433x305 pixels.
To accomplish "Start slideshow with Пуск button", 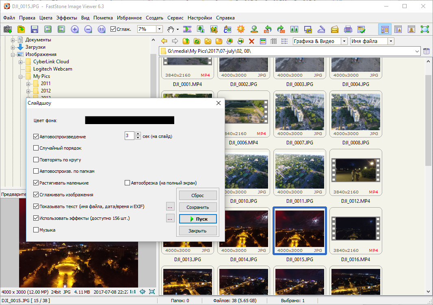I will coord(198,219).
